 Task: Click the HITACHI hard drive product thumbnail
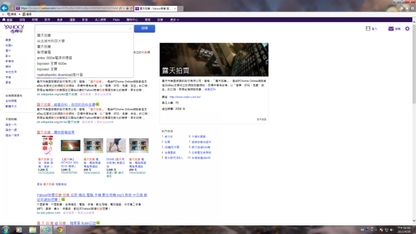click(x=70, y=146)
